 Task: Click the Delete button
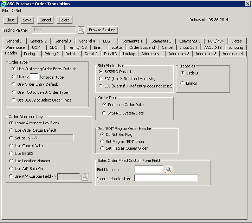coord(64,20)
